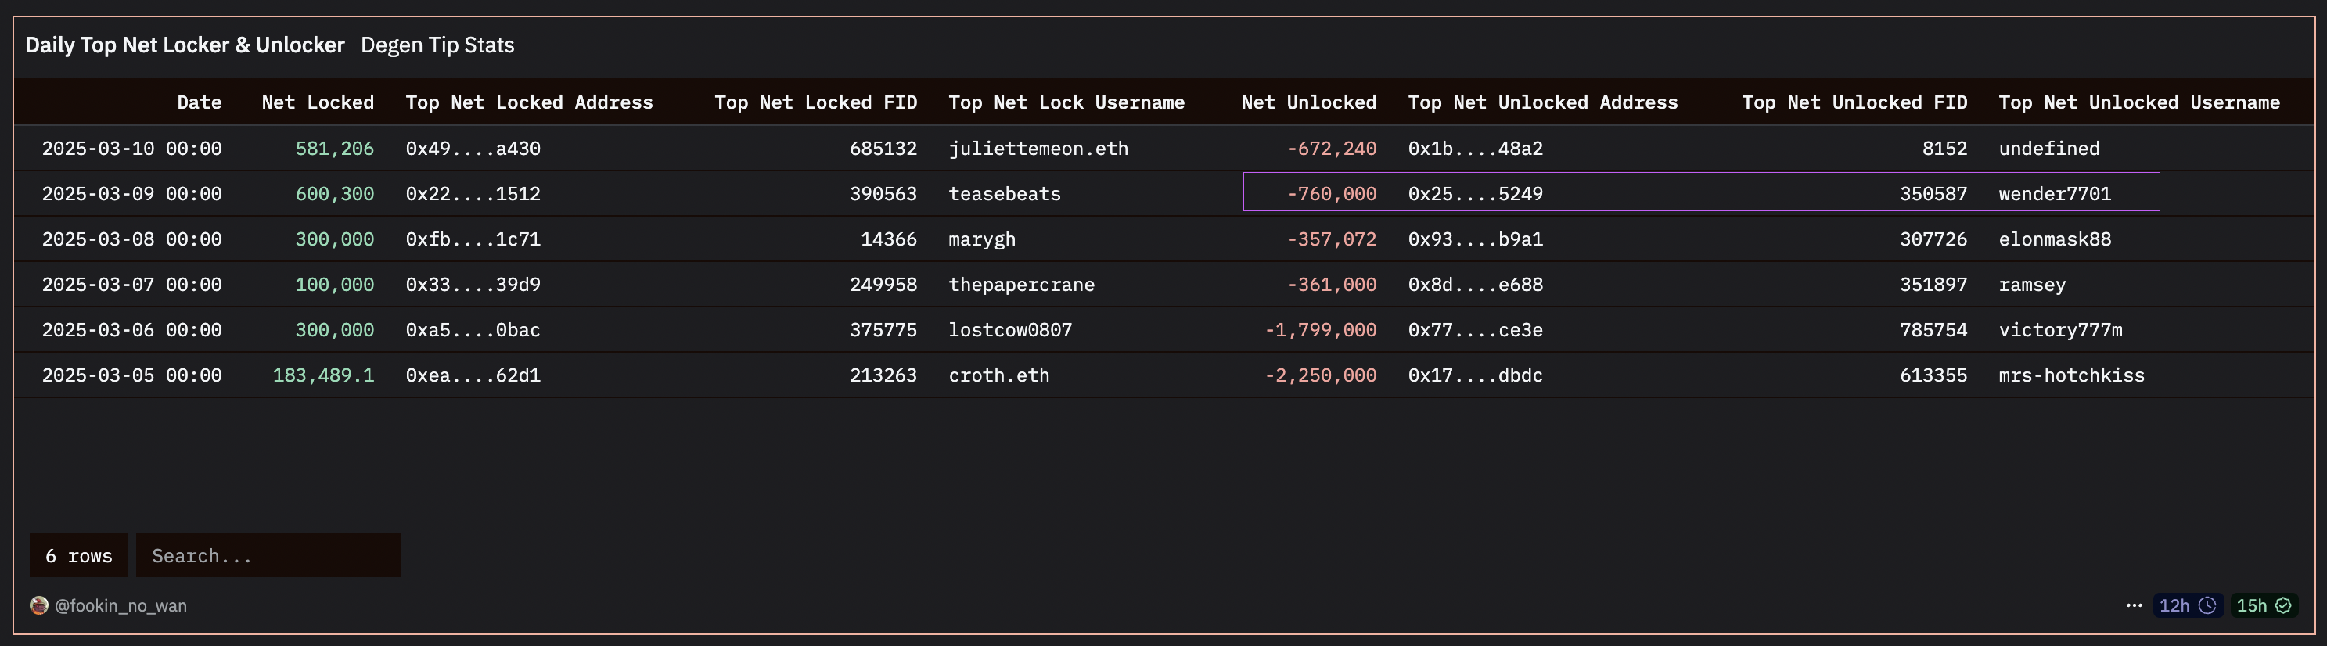Focus the Search... input field
Viewport: 2327px width, 646px height.
tap(268, 555)
